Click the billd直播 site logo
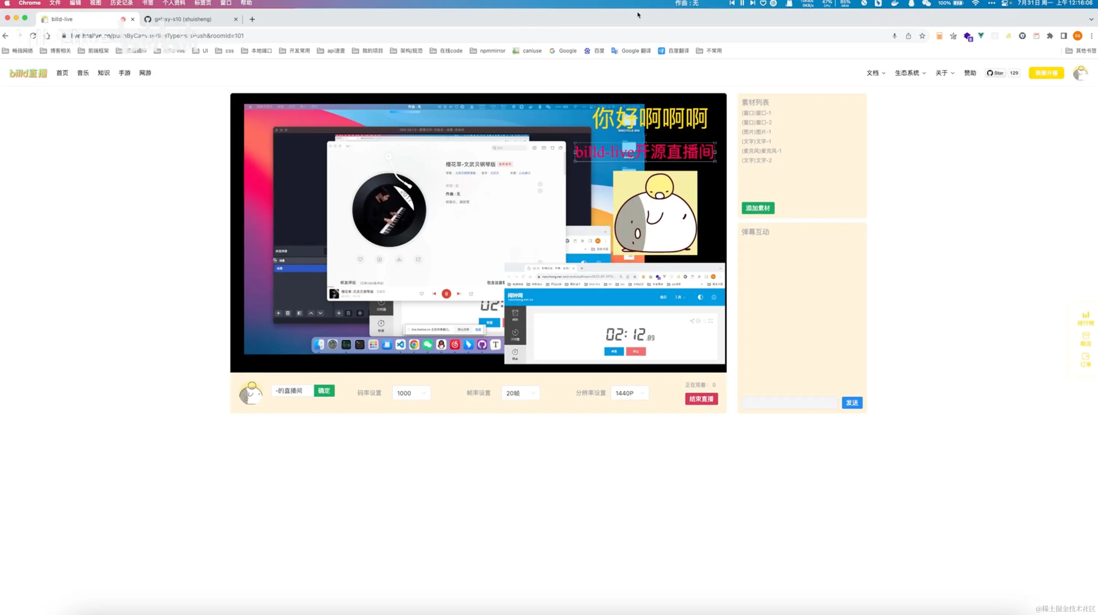Image resolution: width=1098 pixels, height=615 pixels. (28, 73)
